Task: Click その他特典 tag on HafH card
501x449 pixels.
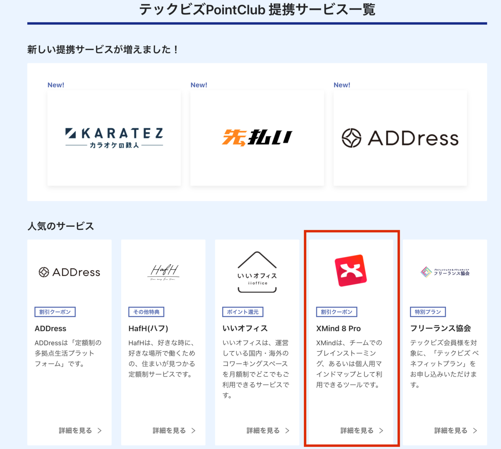Action: click(x=146, y=312)
